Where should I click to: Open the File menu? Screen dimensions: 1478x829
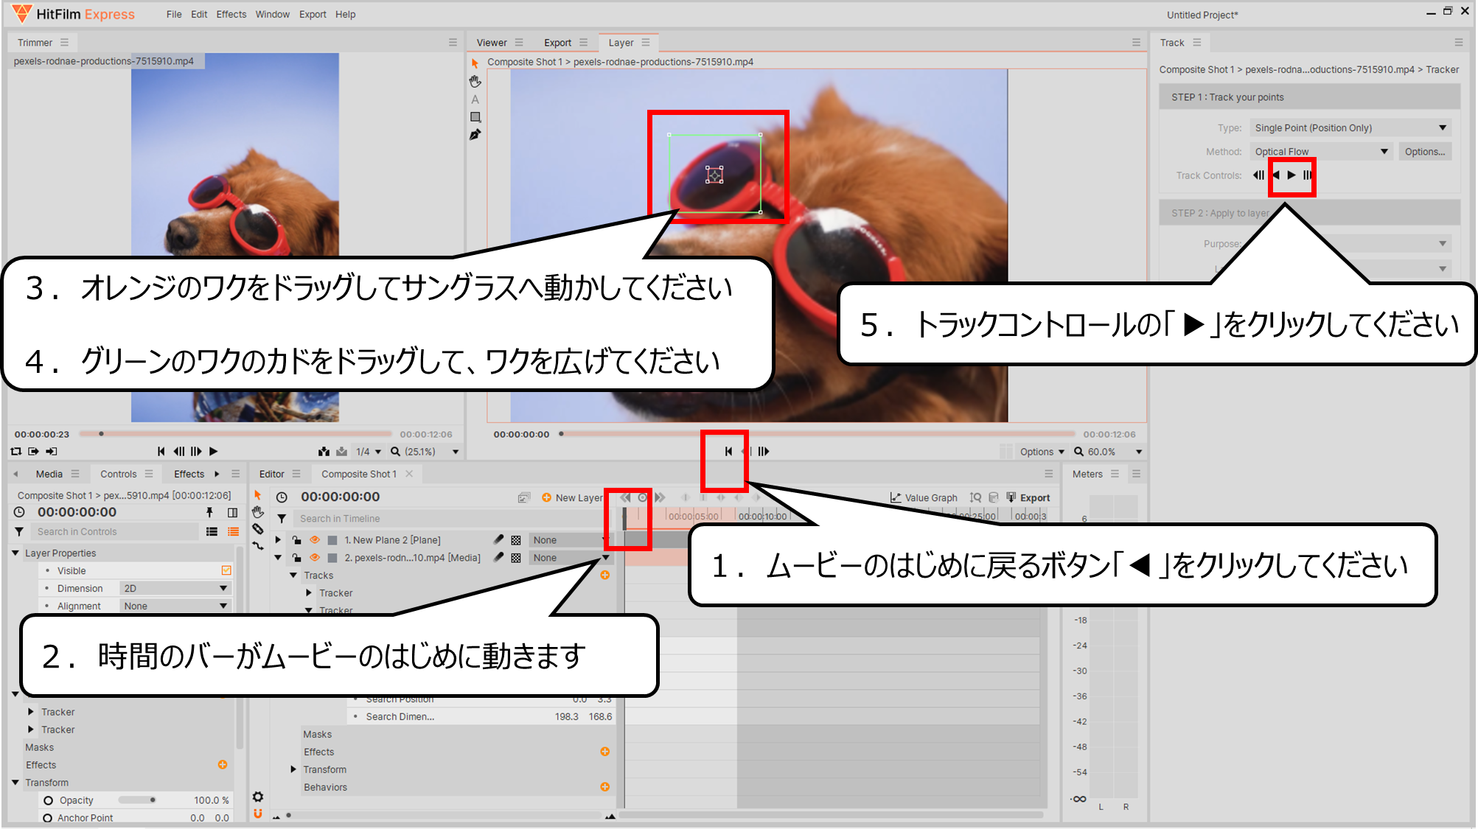(x=174, y=14)
